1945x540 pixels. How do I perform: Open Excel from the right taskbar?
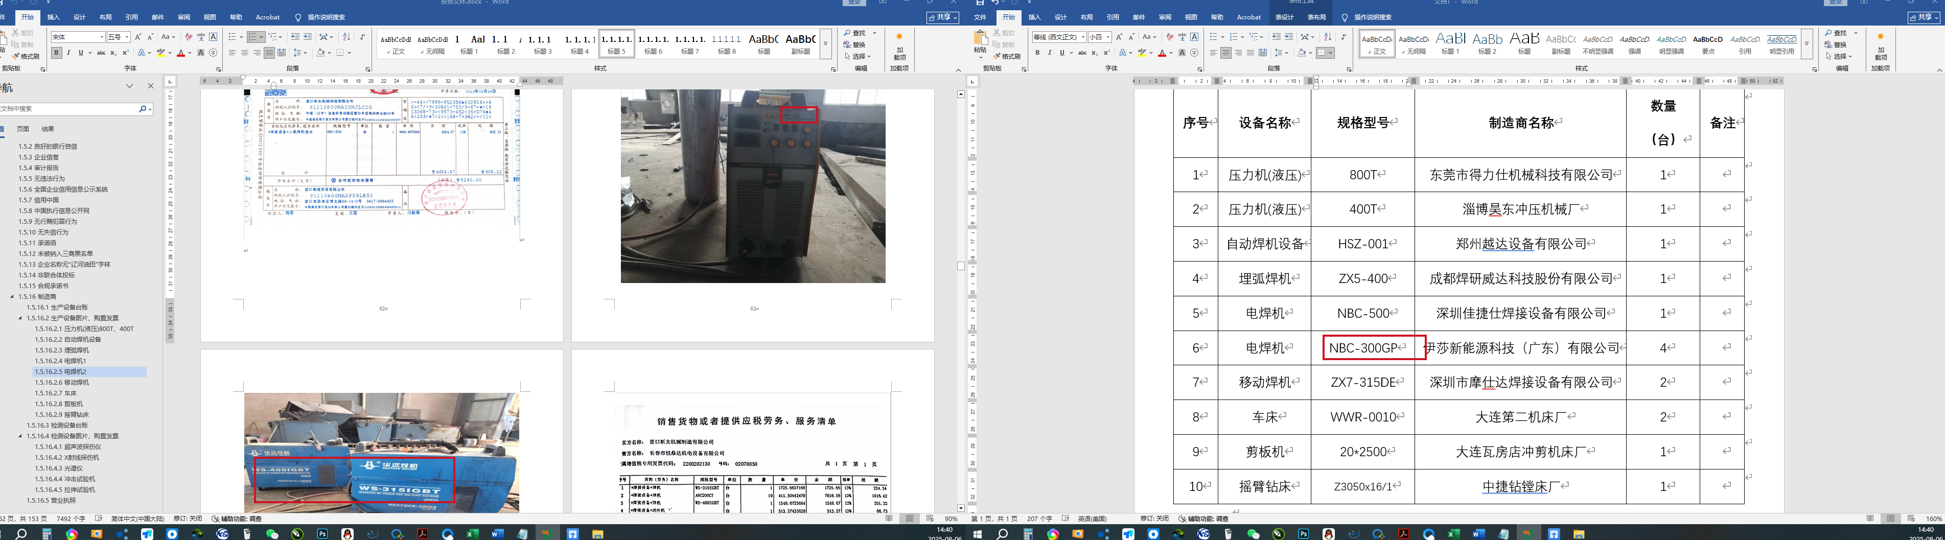coord(1453,534)
